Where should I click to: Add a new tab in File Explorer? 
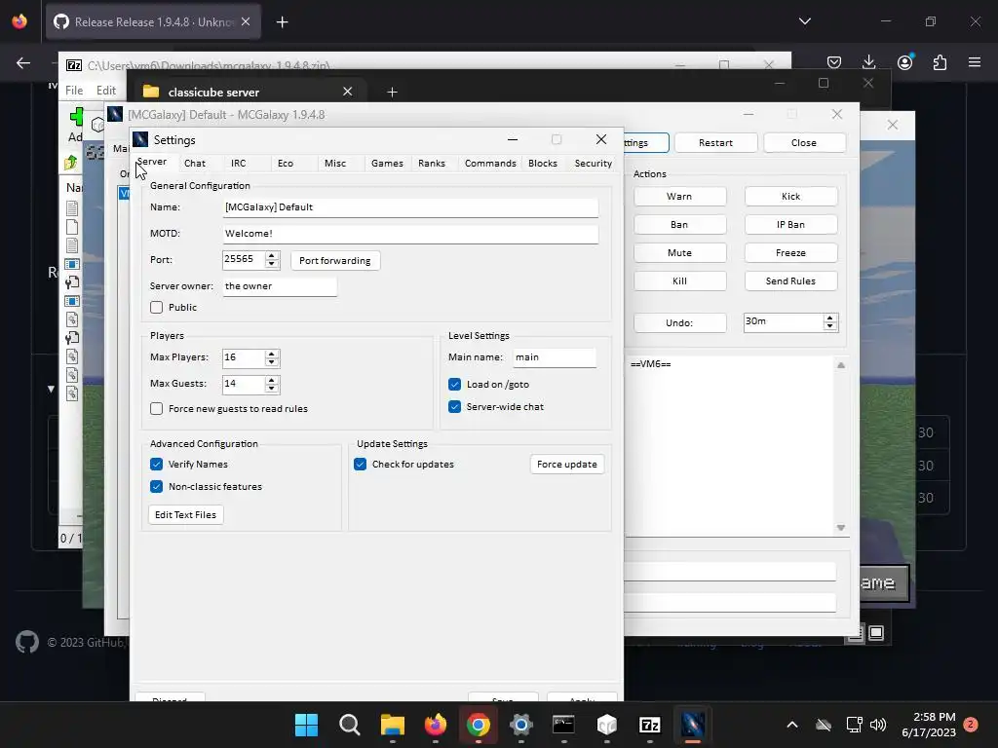click(x=392, y=93)
